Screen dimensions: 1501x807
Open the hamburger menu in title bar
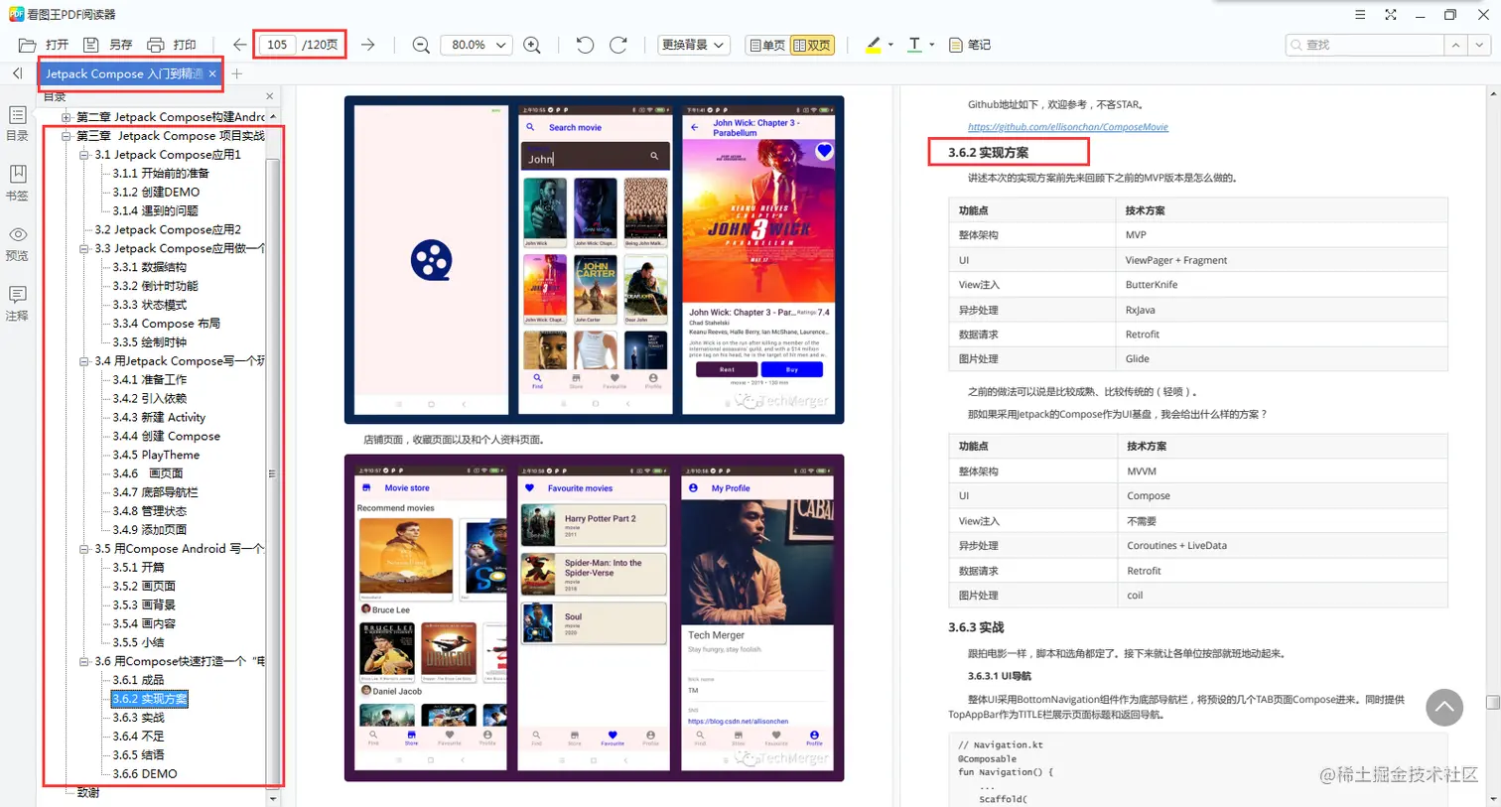pyautogui.click(x=1360, y=14)
